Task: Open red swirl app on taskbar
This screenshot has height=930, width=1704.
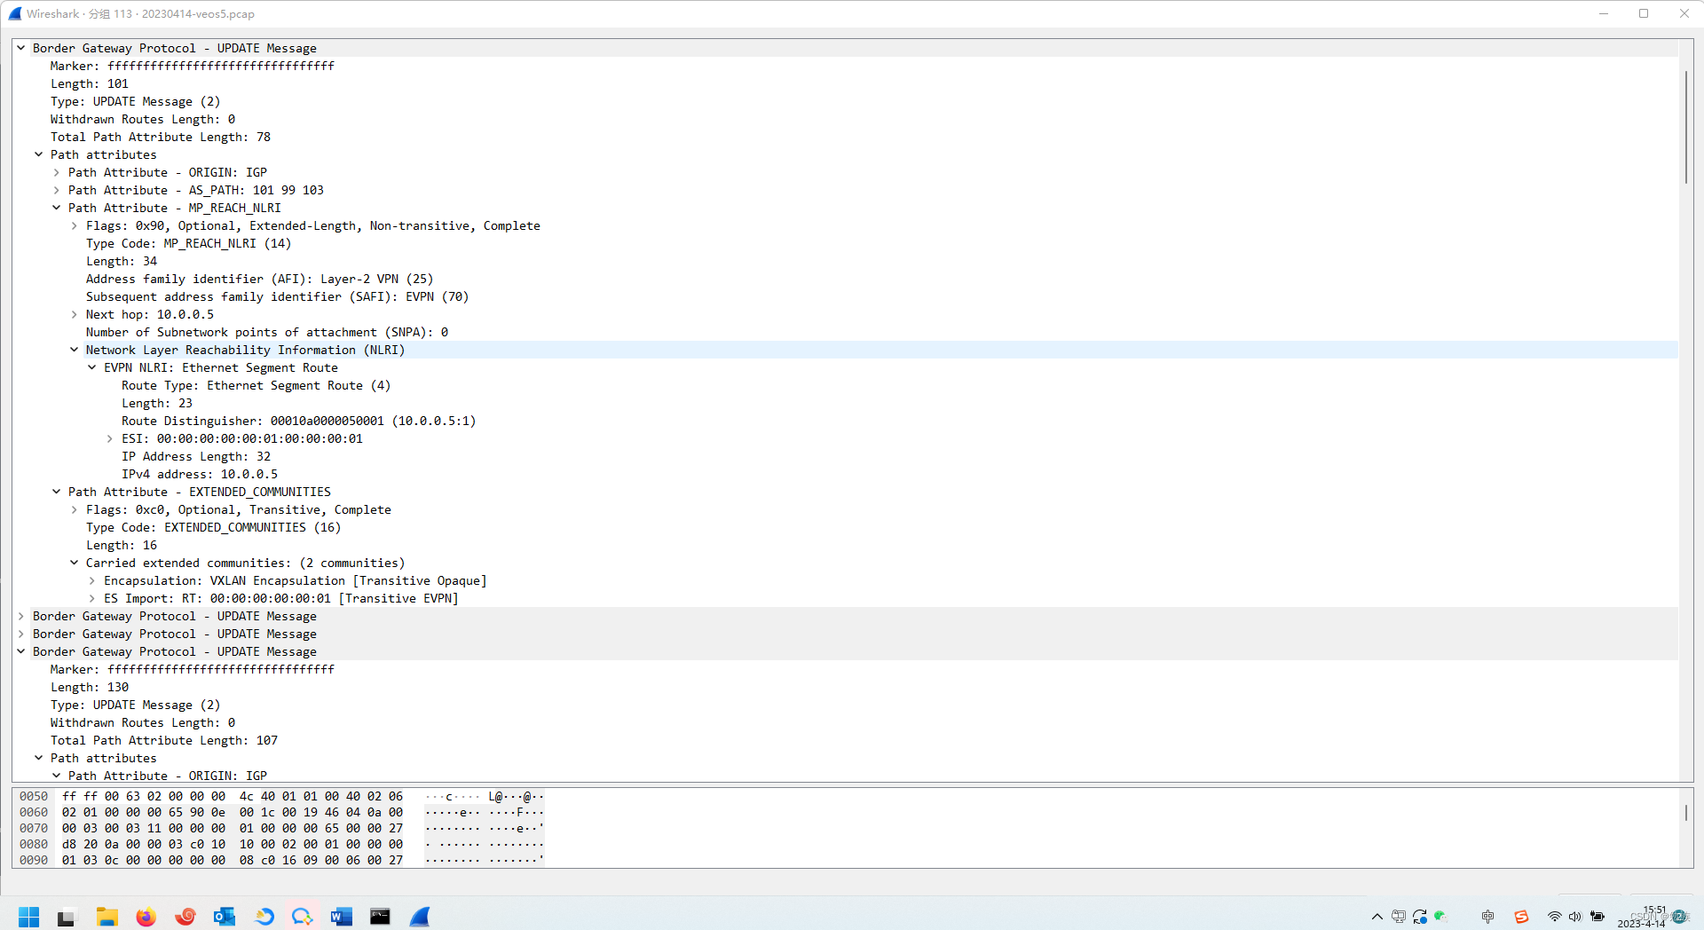Action: click(185, 917)
